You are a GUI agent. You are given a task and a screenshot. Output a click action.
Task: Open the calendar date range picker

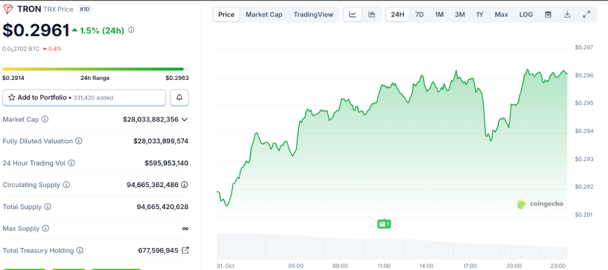(x=548, y=14)
